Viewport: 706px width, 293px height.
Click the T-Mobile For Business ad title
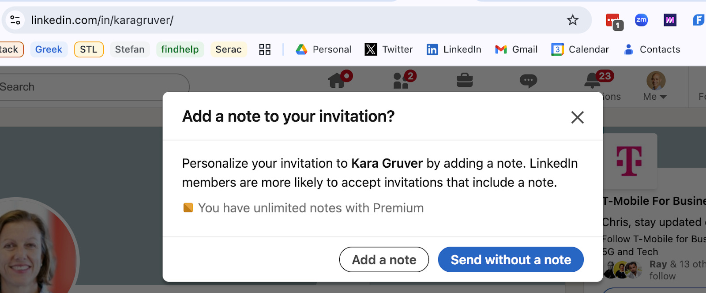click(654, 201)
